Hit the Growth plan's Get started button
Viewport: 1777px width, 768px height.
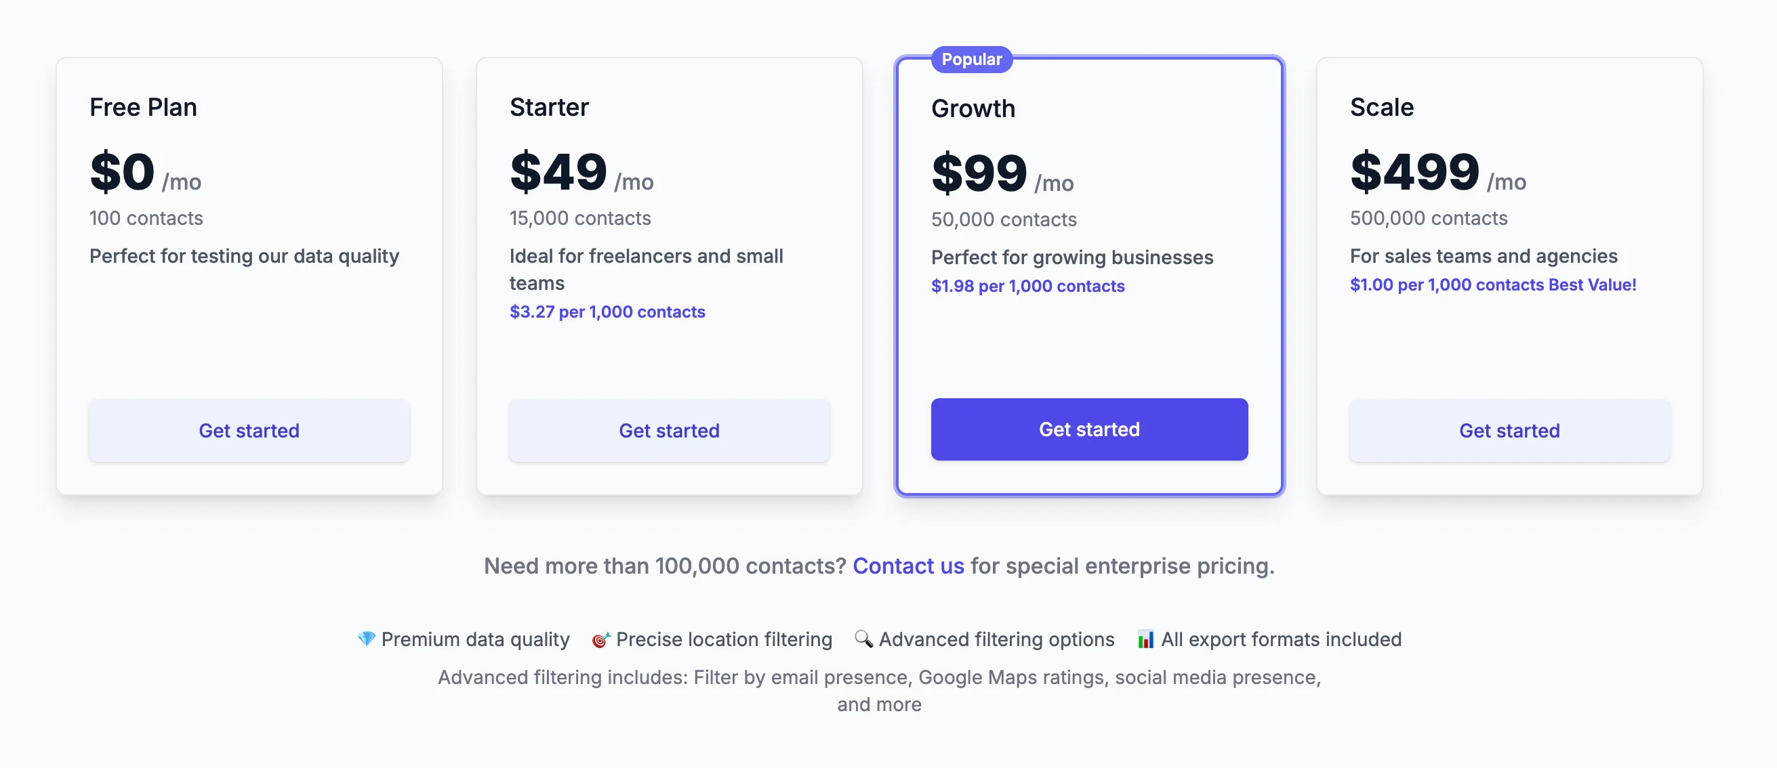click(1088, 429)
